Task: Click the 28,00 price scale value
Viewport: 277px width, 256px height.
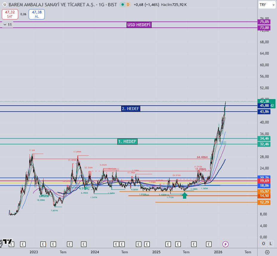Action: point(264,157)
